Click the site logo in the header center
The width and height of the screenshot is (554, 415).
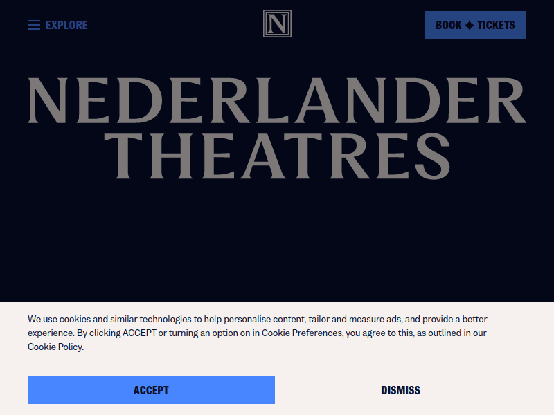[276, 24]
